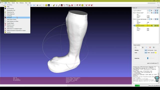Select the Manipulators tool toolbar icon
160x90 pixels.
click(x=51, y=5)
